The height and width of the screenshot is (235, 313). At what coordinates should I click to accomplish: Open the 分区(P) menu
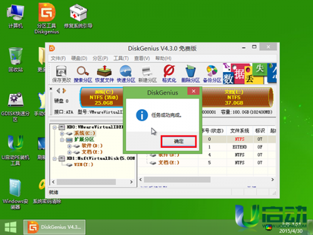100,58
